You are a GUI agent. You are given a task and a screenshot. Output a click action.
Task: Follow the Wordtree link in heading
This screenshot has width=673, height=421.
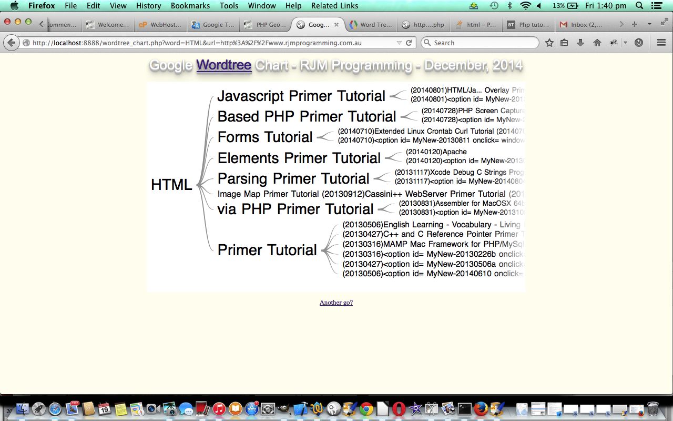point(223,65)
